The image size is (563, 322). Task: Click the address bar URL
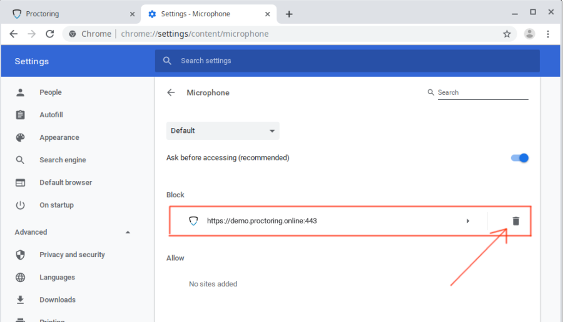click(195, 34)
